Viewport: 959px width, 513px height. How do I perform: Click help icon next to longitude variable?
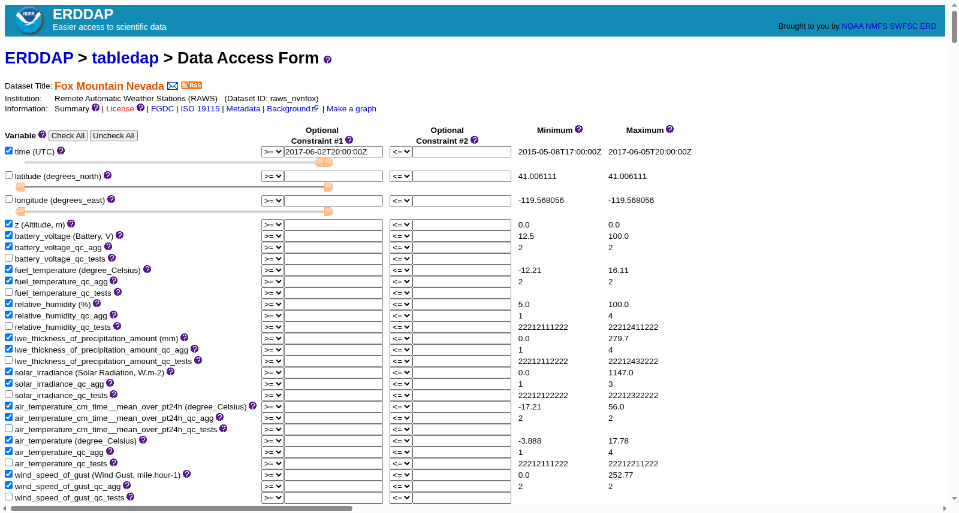pyautogui.click(x=111, y=199)
